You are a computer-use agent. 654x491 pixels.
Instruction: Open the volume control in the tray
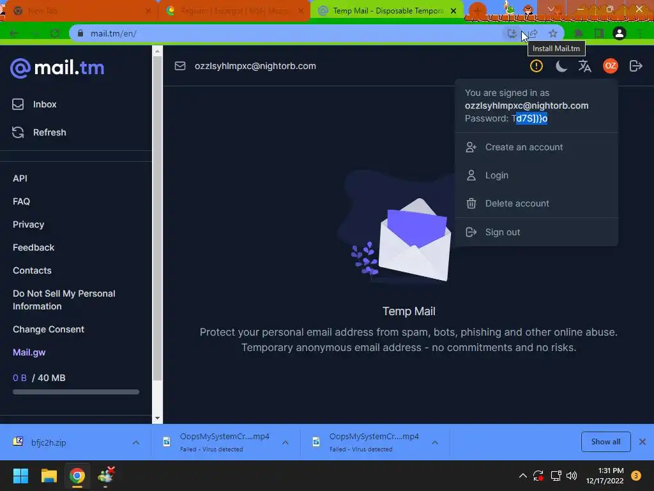click(572, 476)
